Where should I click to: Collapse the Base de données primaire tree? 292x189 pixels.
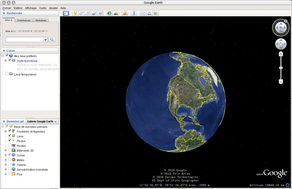[3, 127]
